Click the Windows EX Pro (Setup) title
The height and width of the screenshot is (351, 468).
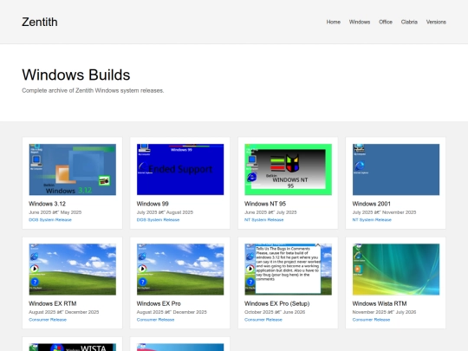coord(277,303)
